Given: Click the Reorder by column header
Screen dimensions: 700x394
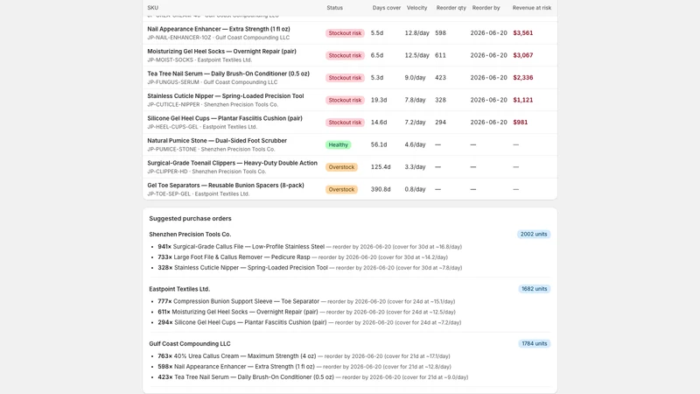Looking at the screenshot, I should (486, 8).
